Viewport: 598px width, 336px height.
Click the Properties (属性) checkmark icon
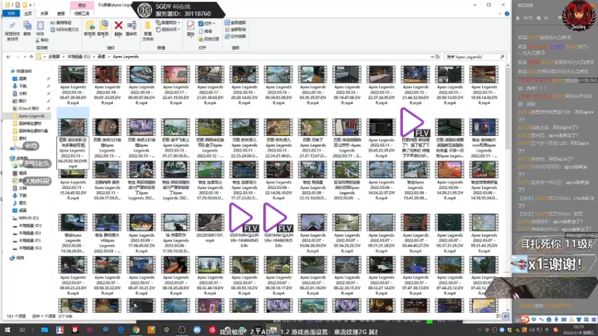[x=191, y=28]
